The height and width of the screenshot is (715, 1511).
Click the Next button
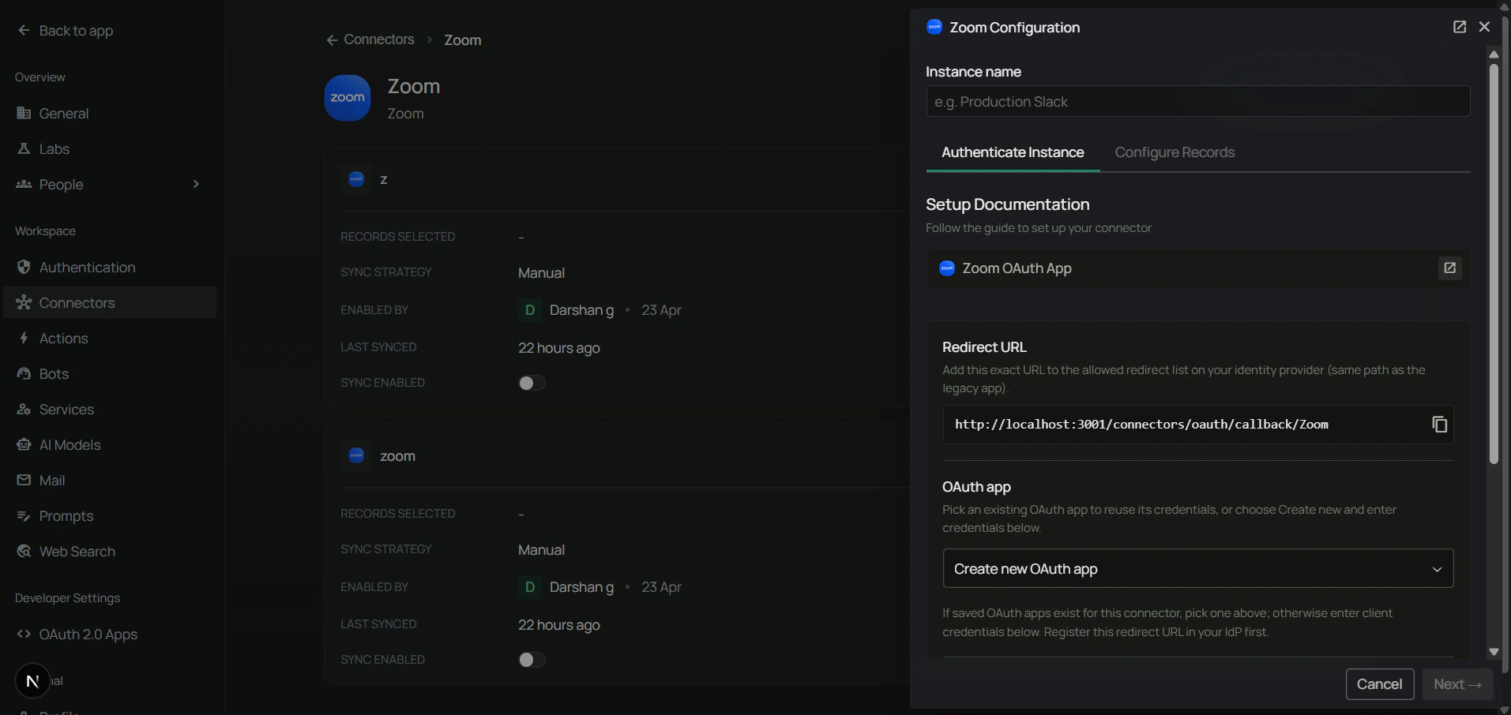pyautogui.click(x=1457, y=684)
